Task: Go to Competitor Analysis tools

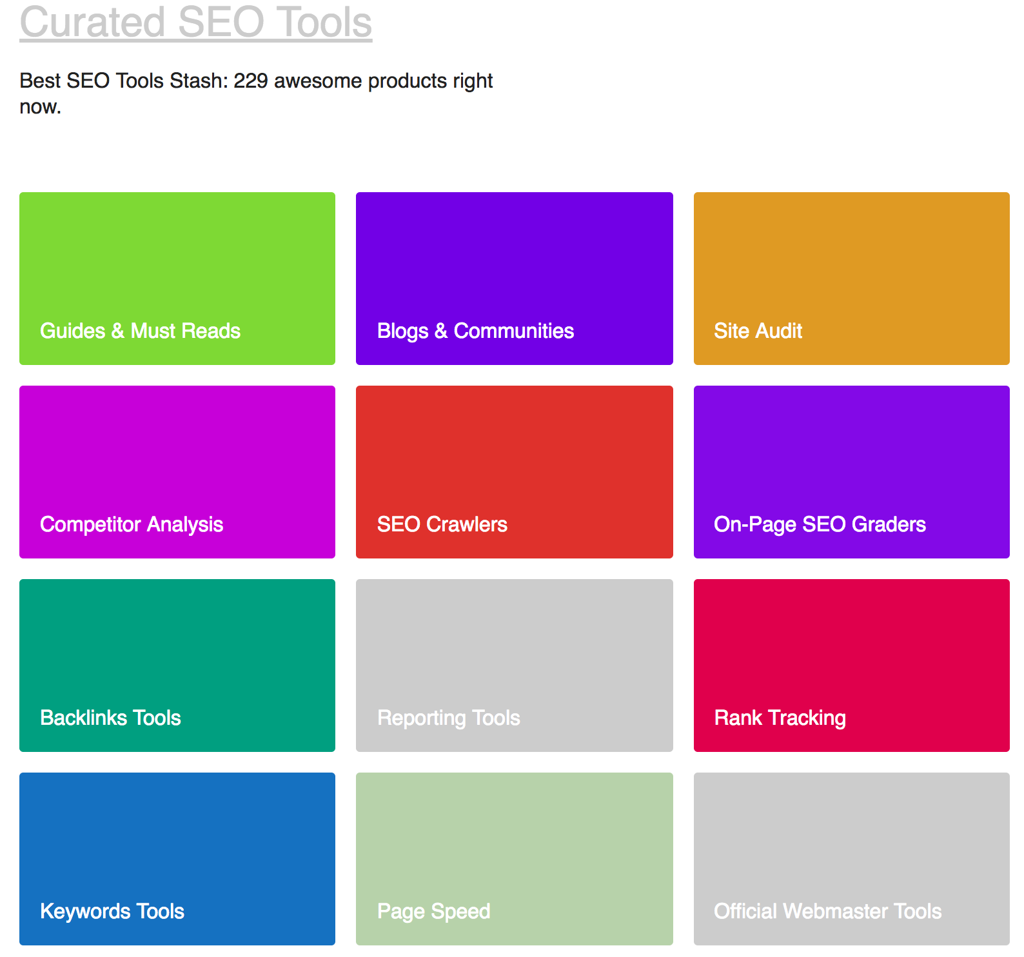Action: pos(177,472)
